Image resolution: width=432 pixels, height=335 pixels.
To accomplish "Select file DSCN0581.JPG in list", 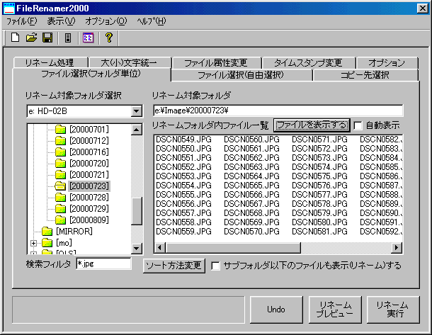I will click(319, 231).
